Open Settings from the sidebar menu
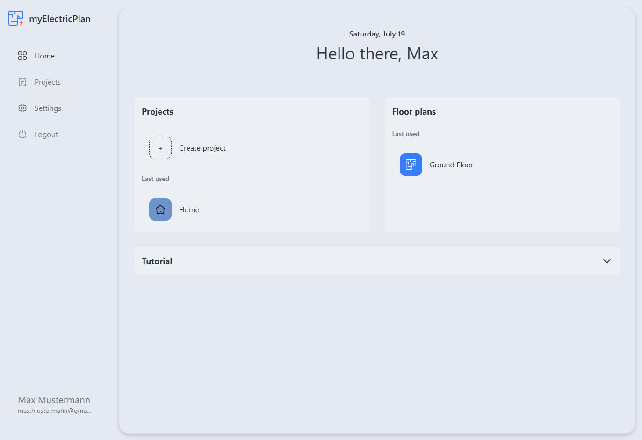Image resolution: width=642 pixels, height=440 pixels. pyautogui.click(x=48, y=108)
